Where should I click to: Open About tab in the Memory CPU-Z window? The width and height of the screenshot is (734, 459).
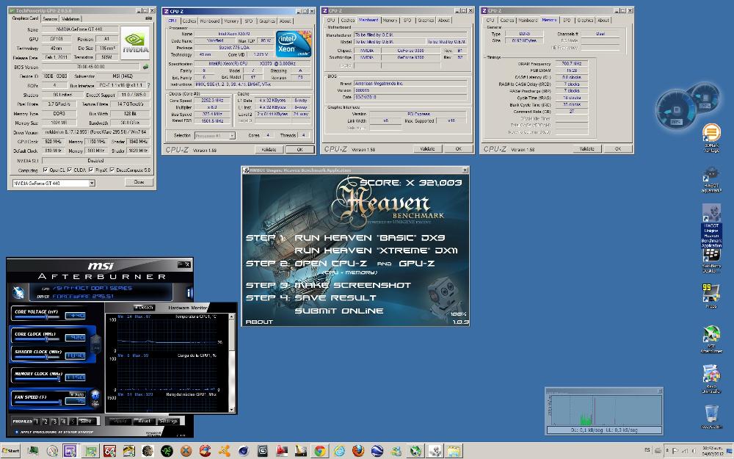(603, 20)
